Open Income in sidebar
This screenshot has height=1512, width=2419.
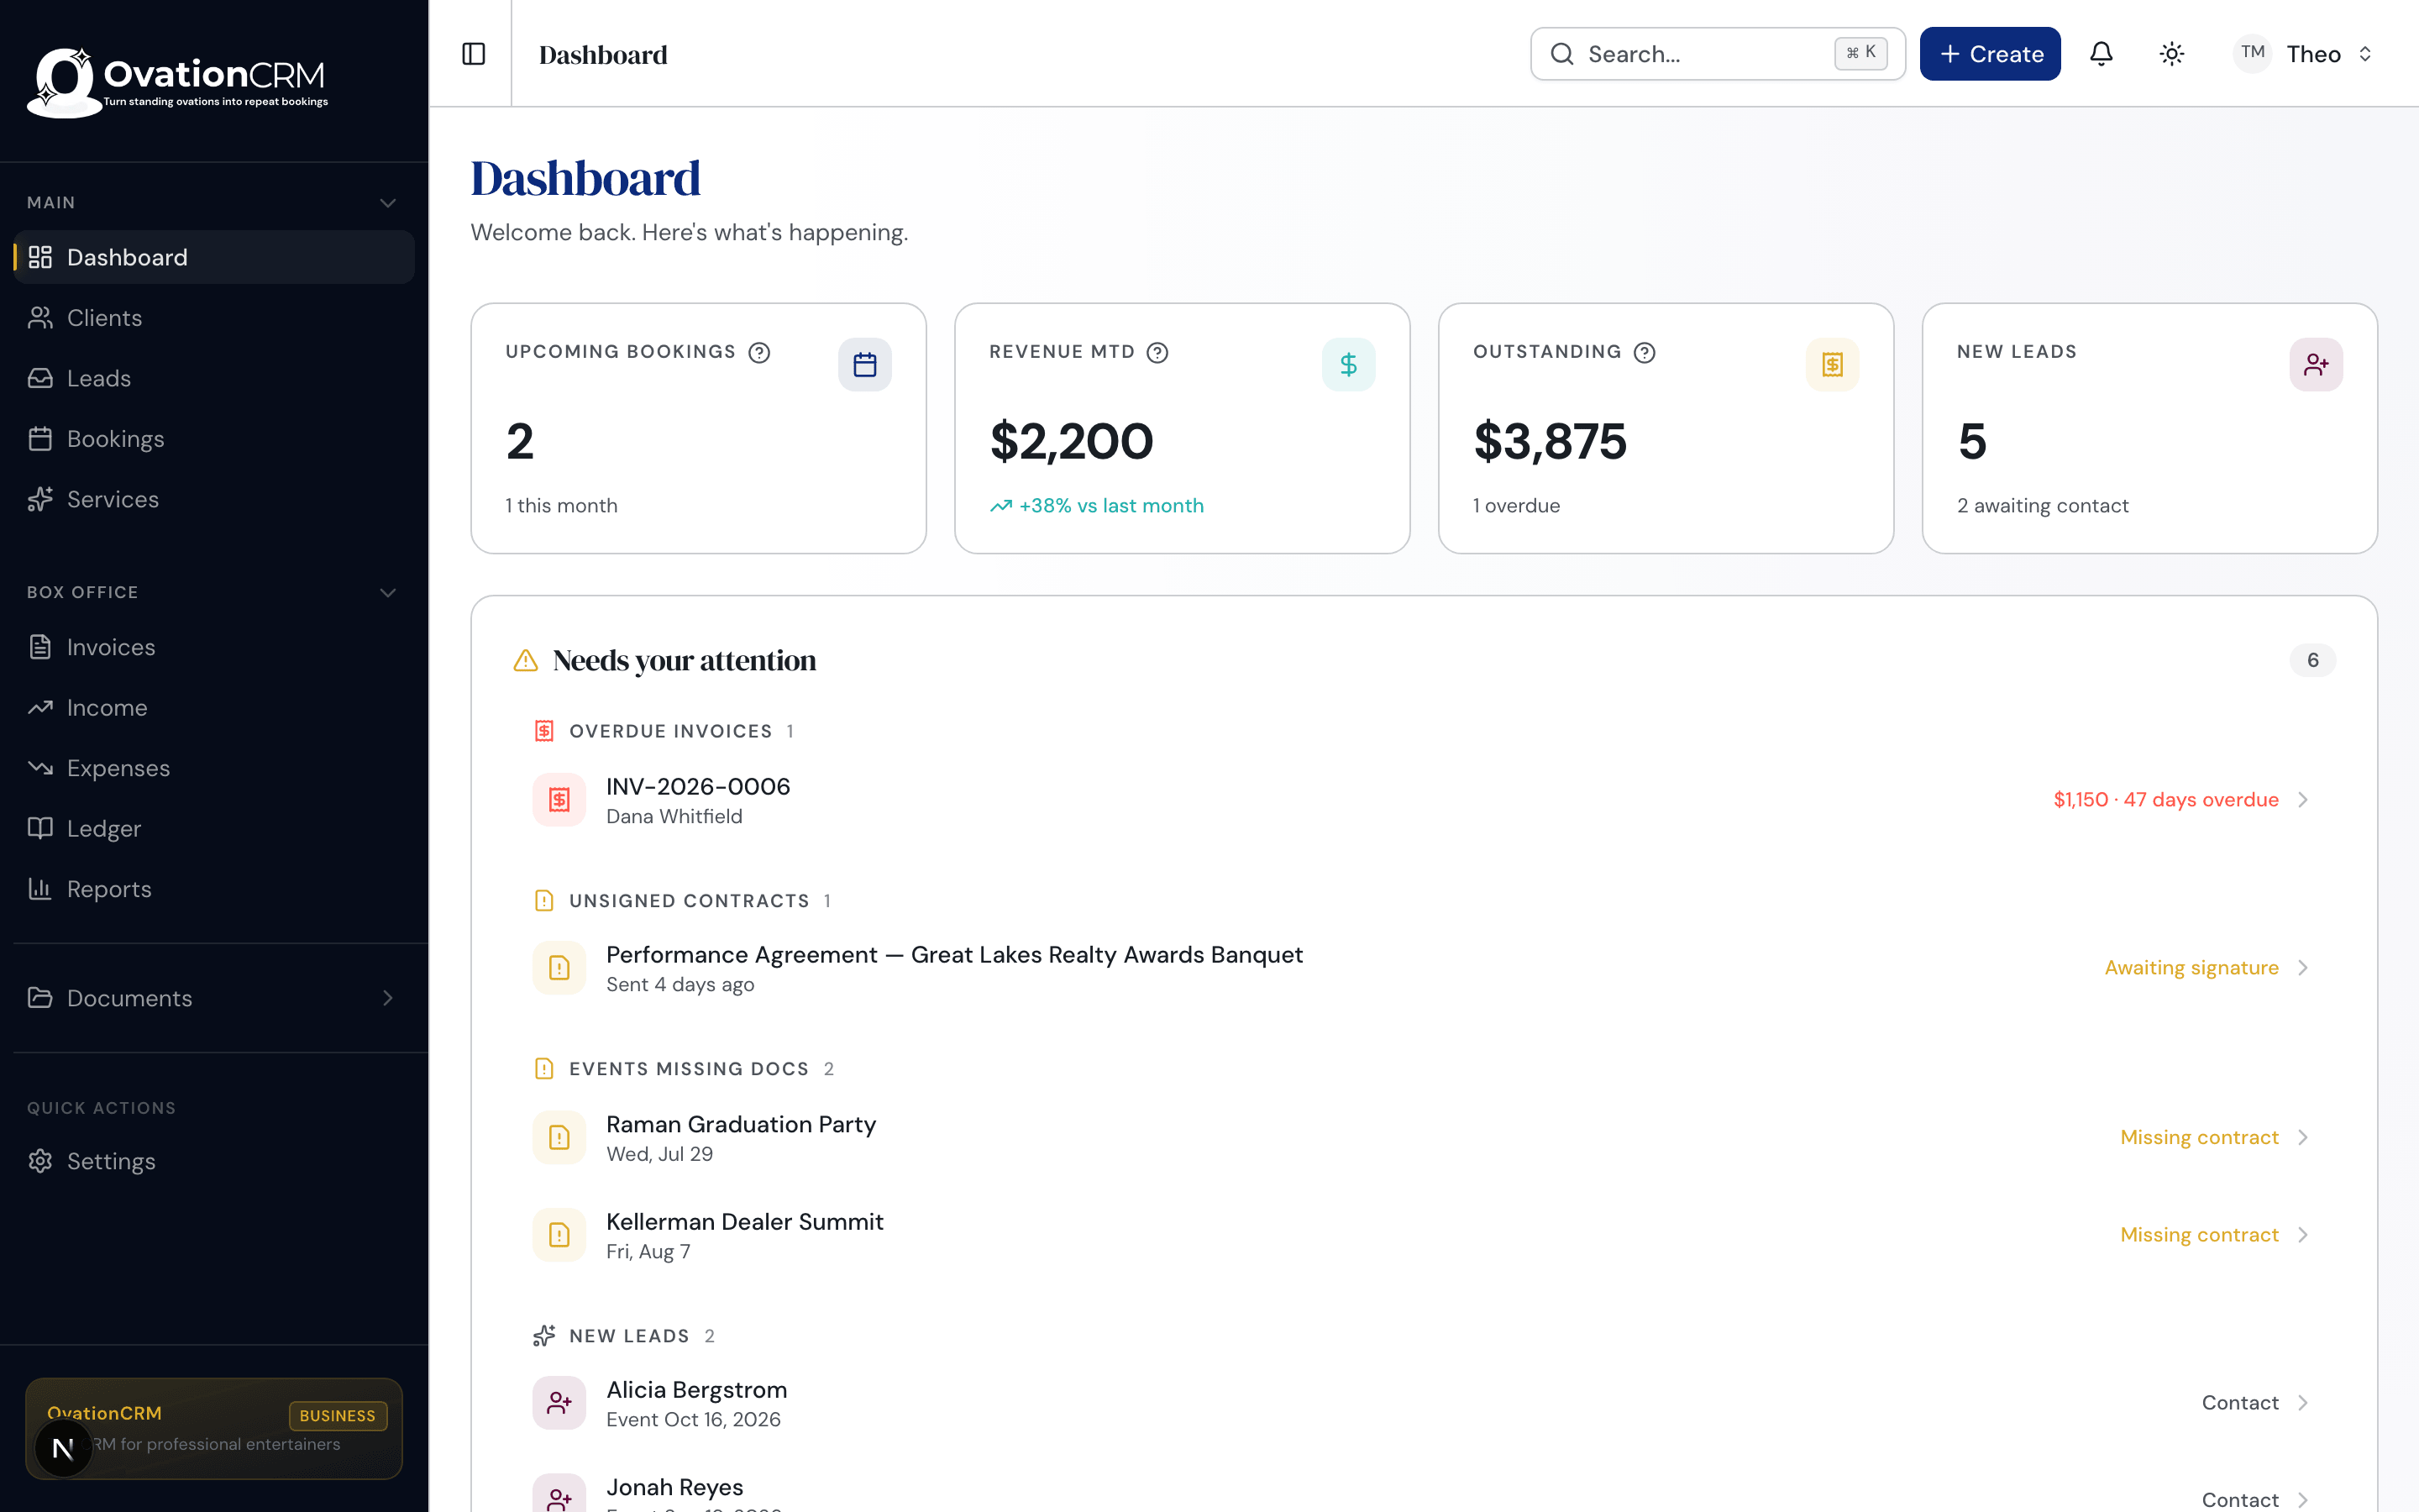(214, 708)
